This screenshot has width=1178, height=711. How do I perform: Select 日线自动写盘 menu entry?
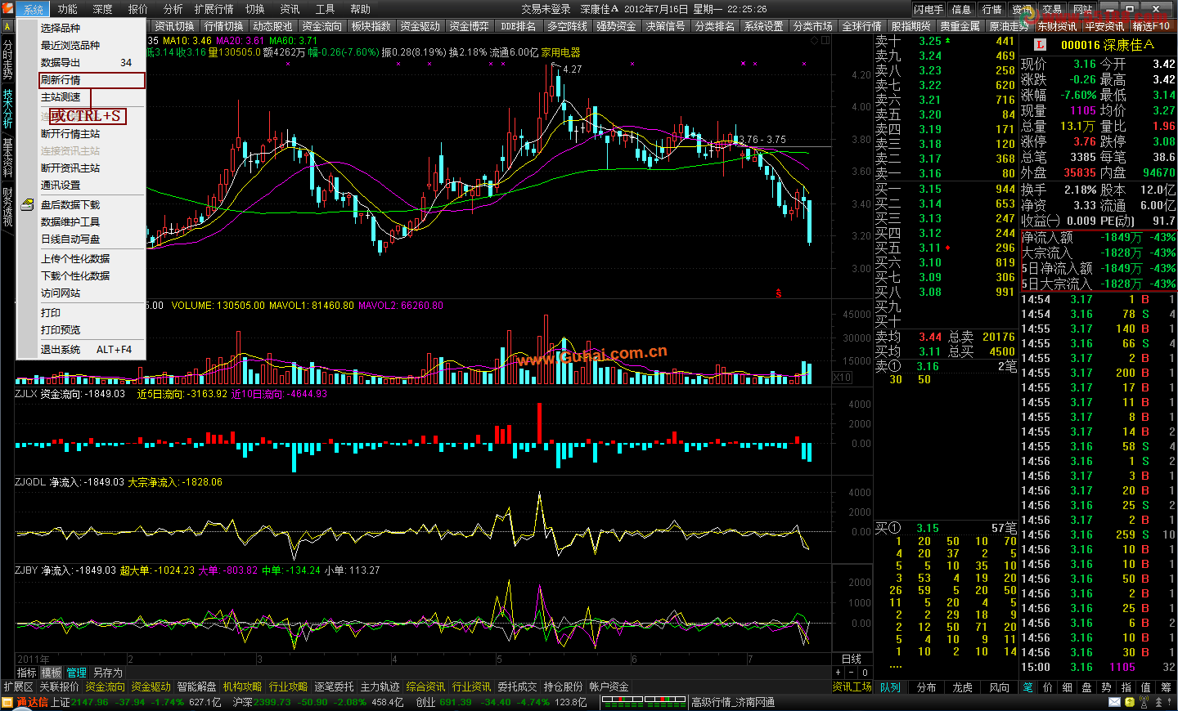(81, 239)
